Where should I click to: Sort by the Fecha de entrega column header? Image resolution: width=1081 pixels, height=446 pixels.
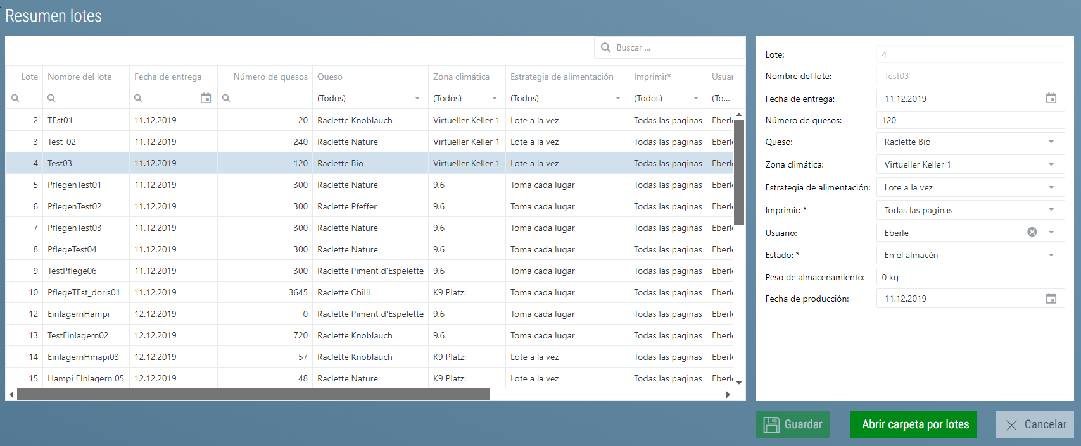pos(168,77)
